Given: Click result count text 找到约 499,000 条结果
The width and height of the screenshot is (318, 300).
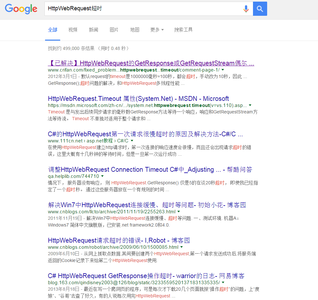Looking at the screenshot, I should pyautogui.click(x=71, y=48).
